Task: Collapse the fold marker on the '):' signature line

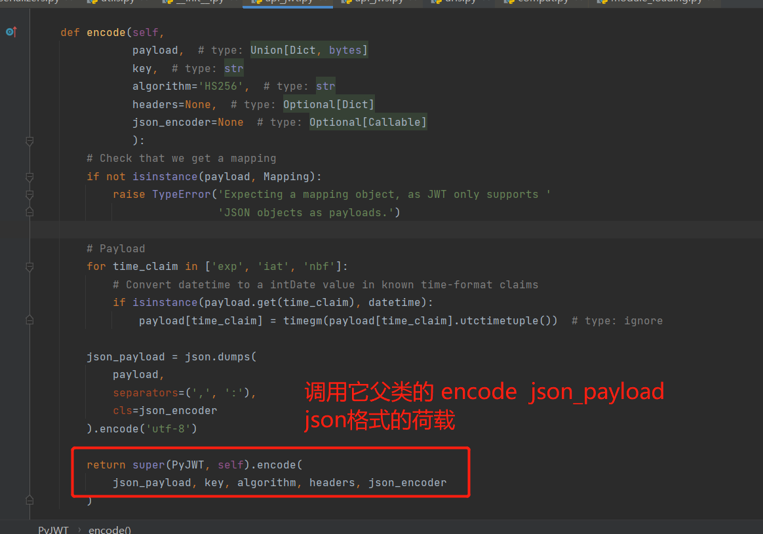Action: click(29, 141)
